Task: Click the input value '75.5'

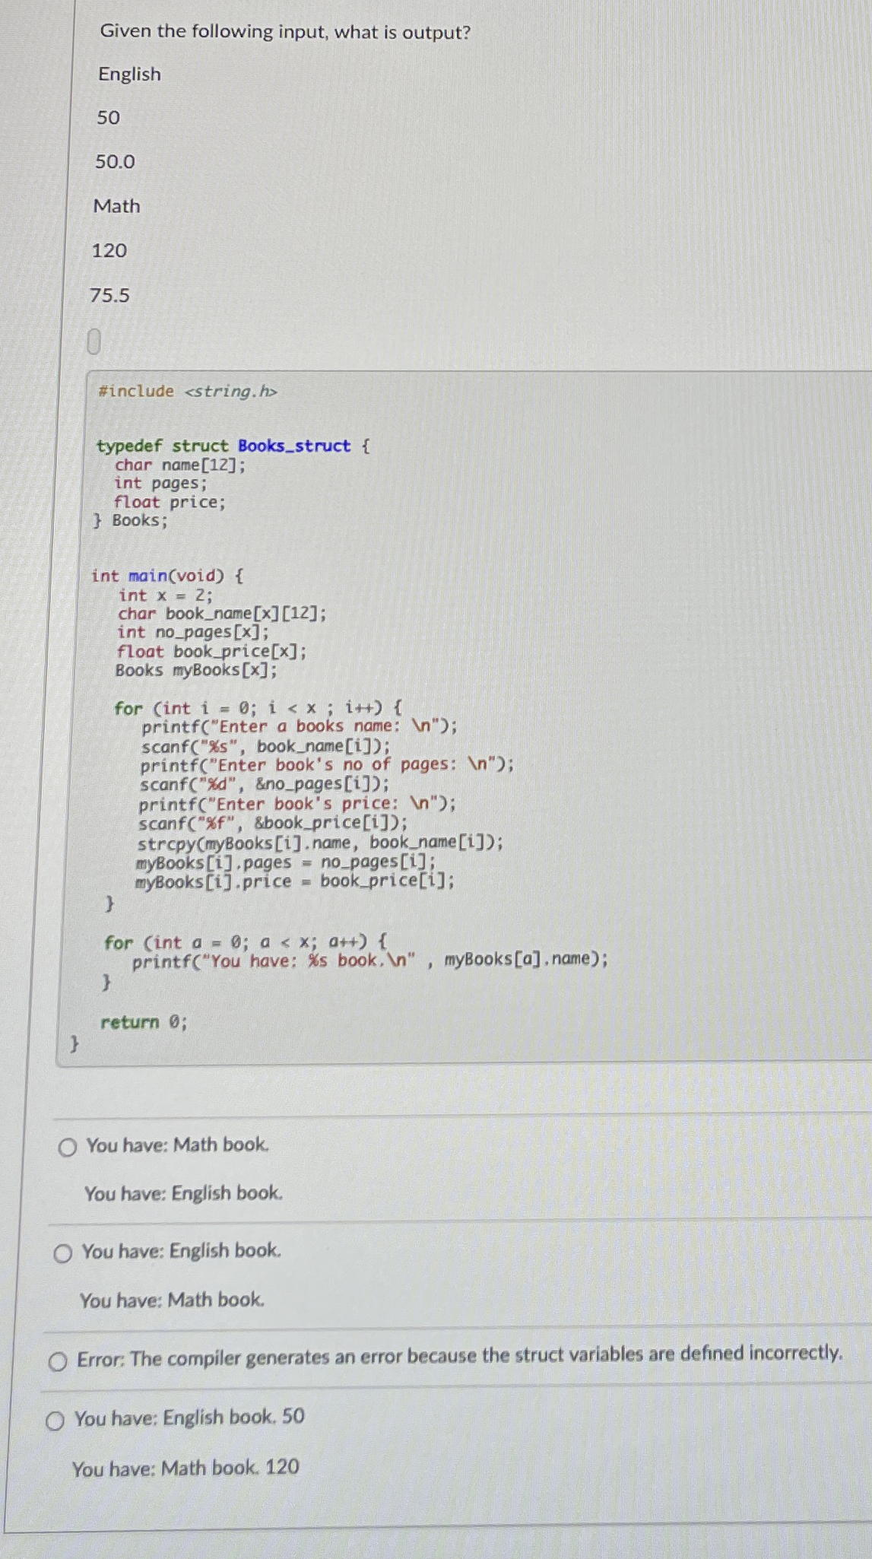Action: tap(109, 296)
